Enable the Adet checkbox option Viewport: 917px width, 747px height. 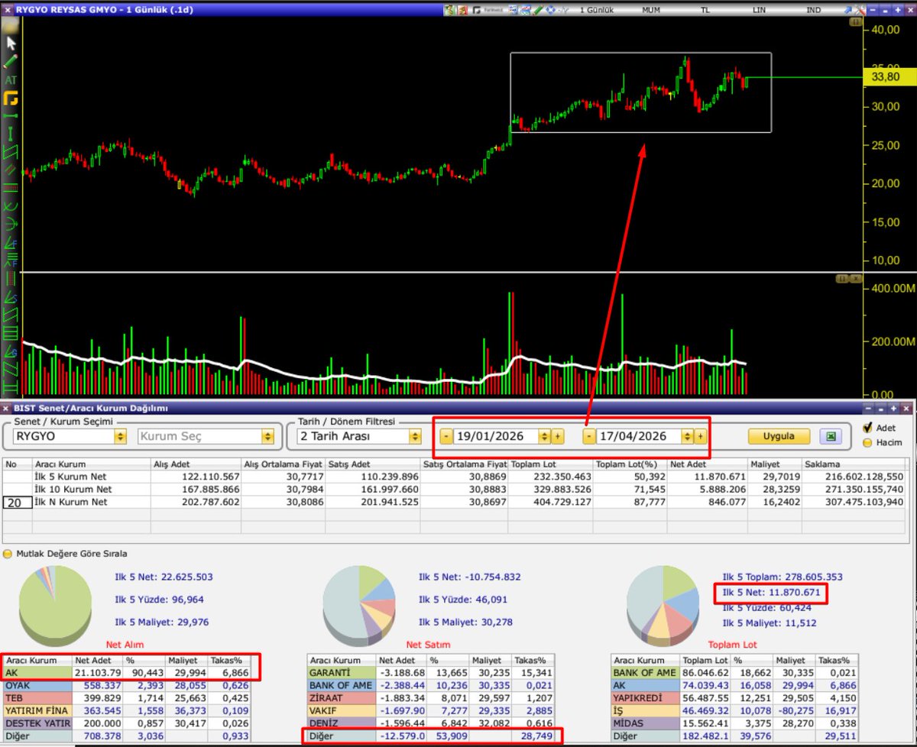[867, 428]
